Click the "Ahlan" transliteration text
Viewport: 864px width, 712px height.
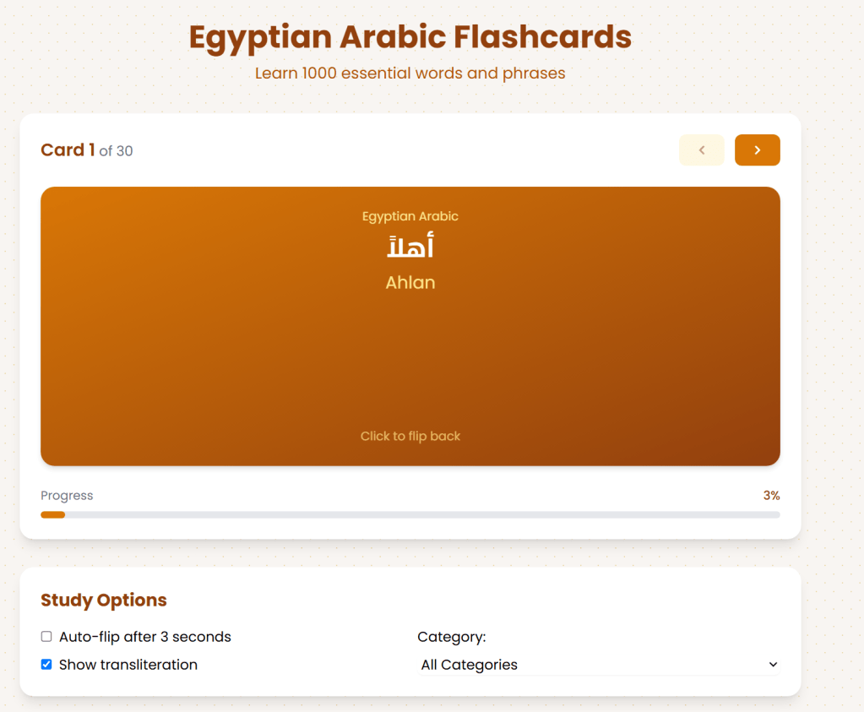click(410, 283)
